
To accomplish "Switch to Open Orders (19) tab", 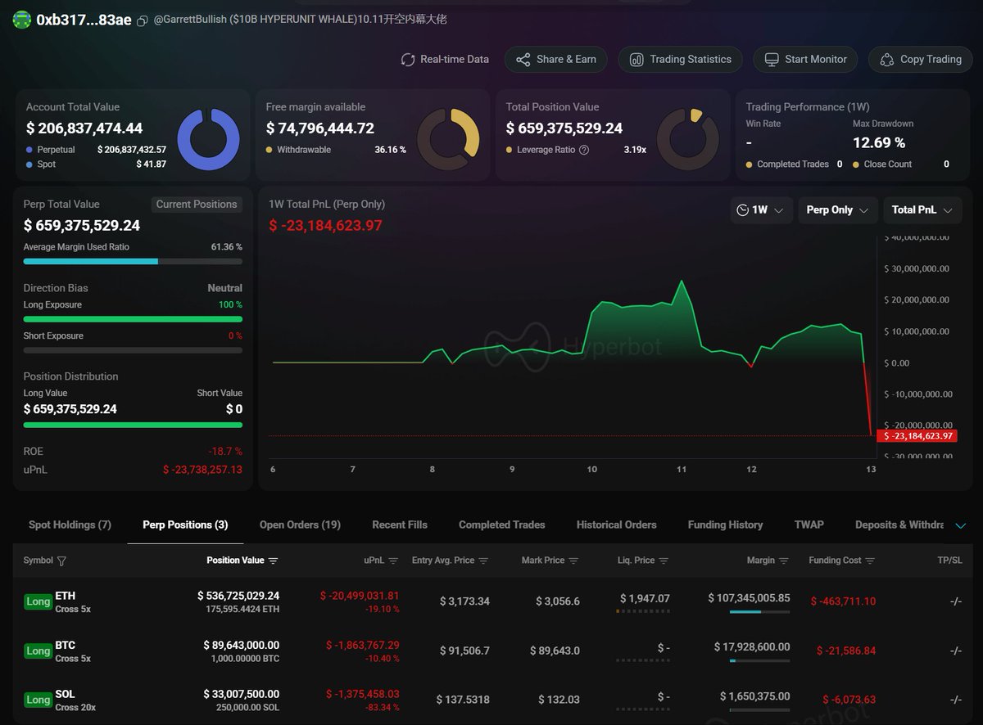I will coord(300,525).
